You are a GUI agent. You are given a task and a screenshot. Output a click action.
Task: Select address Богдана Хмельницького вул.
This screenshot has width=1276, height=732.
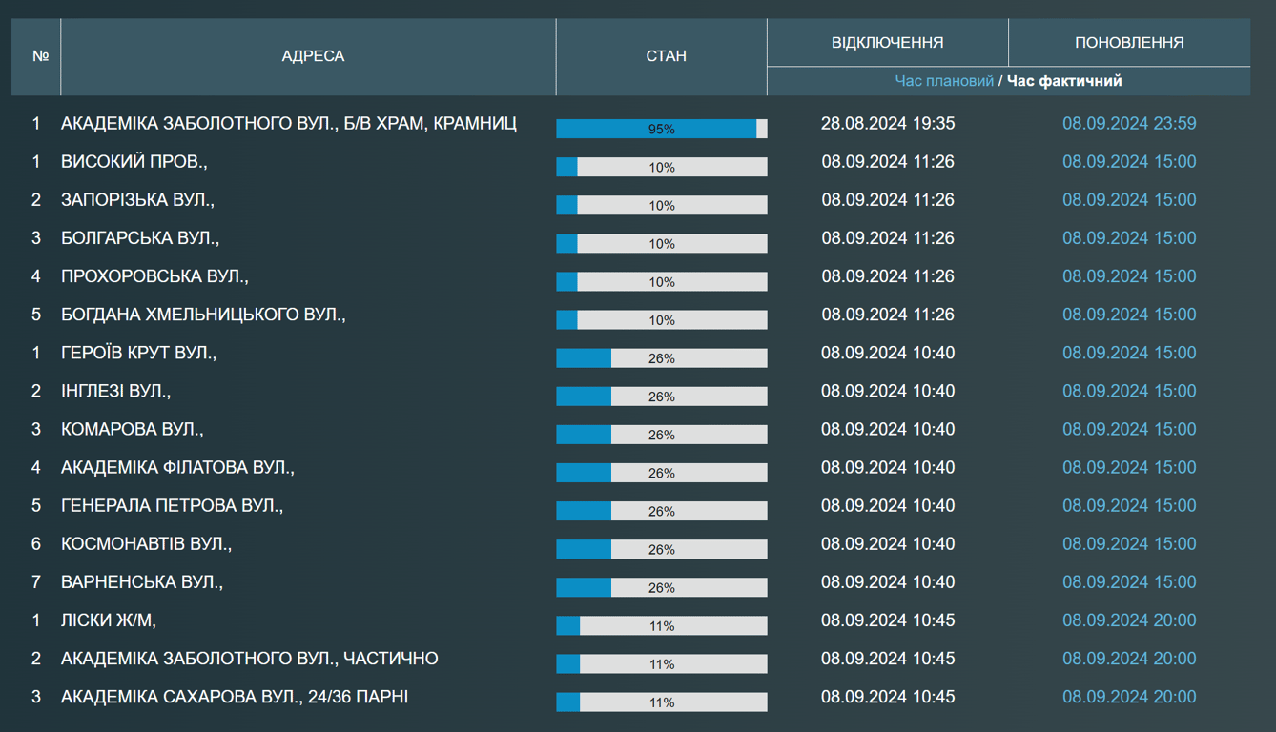coord(203,315)
